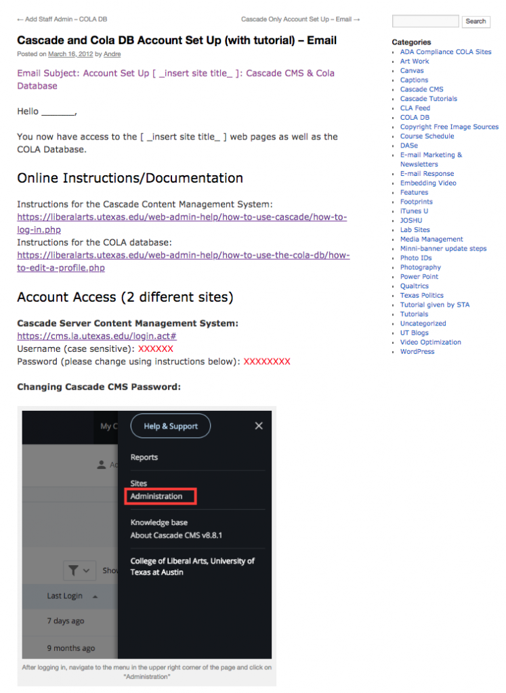Select About Cascade CMS v8.8.1
The height and width of the screenshot is (693, 506).
tap(176, 535)
